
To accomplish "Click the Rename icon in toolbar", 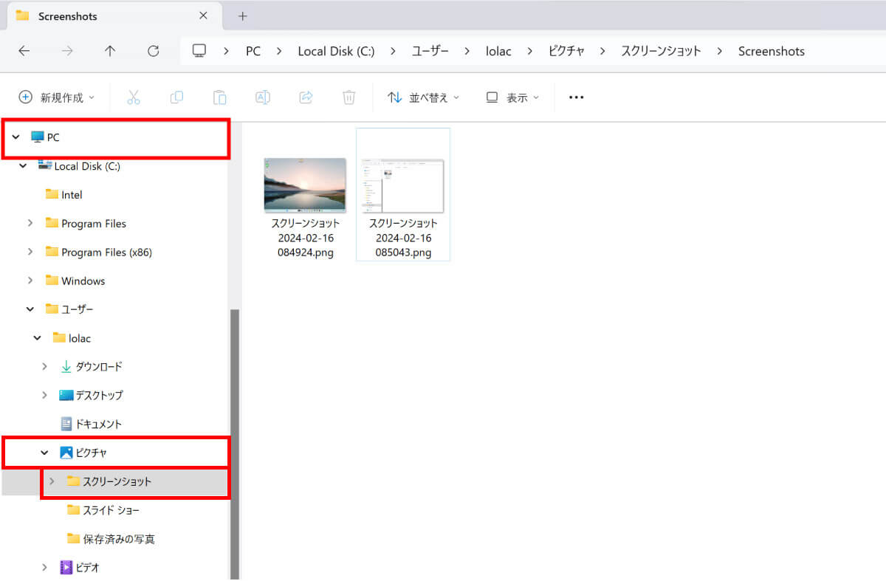I will (x=262, y=97).
